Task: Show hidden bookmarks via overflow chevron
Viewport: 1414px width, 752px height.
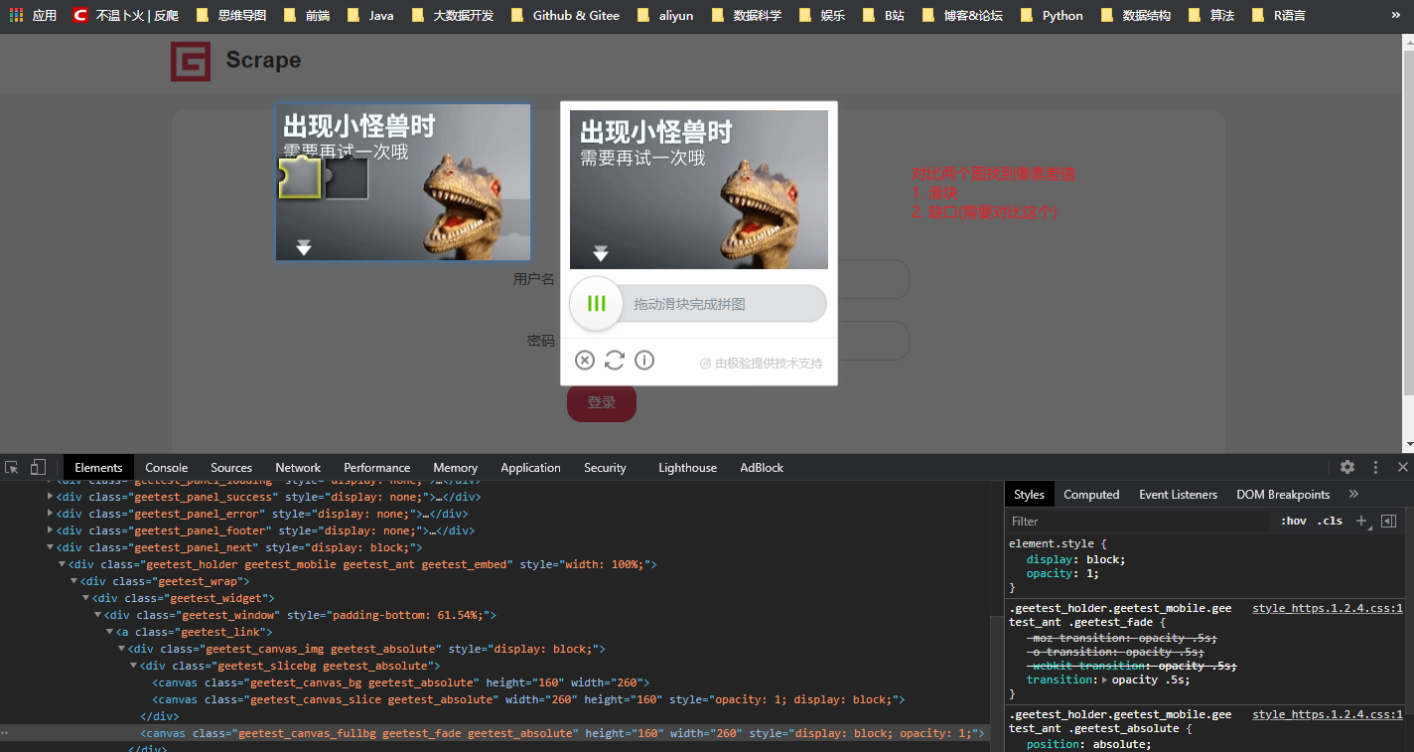Action: pos(1395,15)
